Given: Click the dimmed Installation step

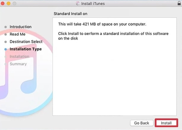Looking at the screenshot, I should point(20,57).
